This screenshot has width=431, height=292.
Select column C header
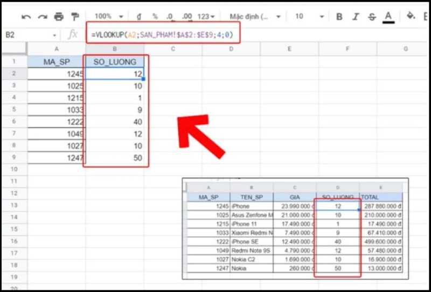click(x=173, y=49)
